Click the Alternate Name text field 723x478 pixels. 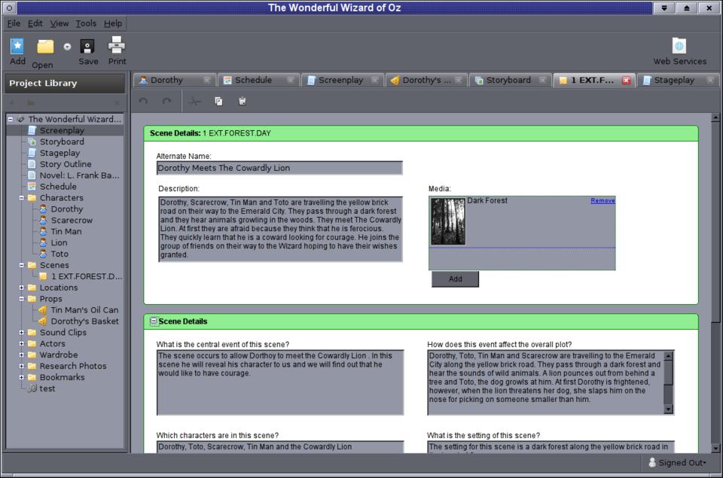(x=279, y=168)
